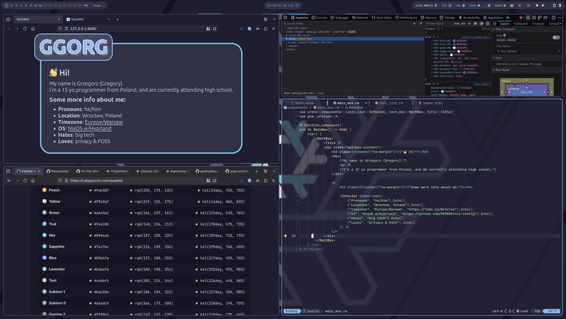Toggle the .cls class panel in Rules
This screenshot has width=566, height=319.
464,23
